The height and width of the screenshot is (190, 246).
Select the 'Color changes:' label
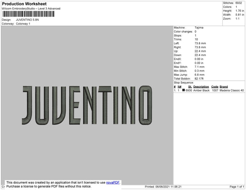[x=183, y=32]
